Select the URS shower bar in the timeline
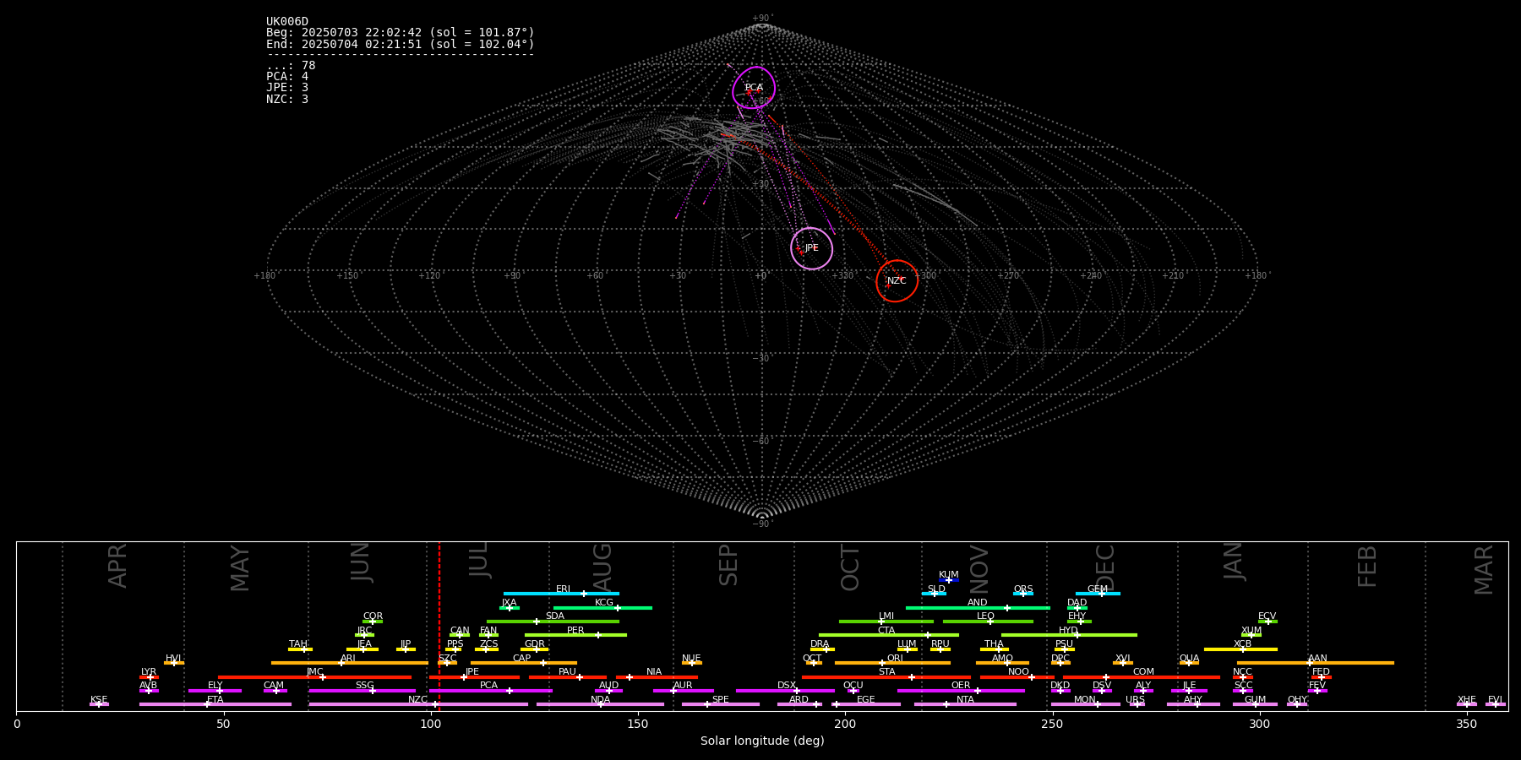The height and width of the screenshot is (760, 1521). click(x=1137, y=704)
